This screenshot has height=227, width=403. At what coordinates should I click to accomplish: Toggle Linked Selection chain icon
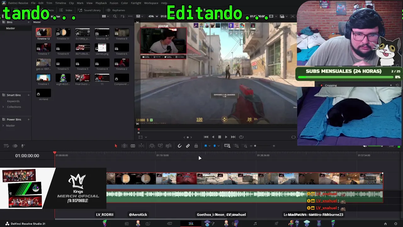[x=188, y=146]
